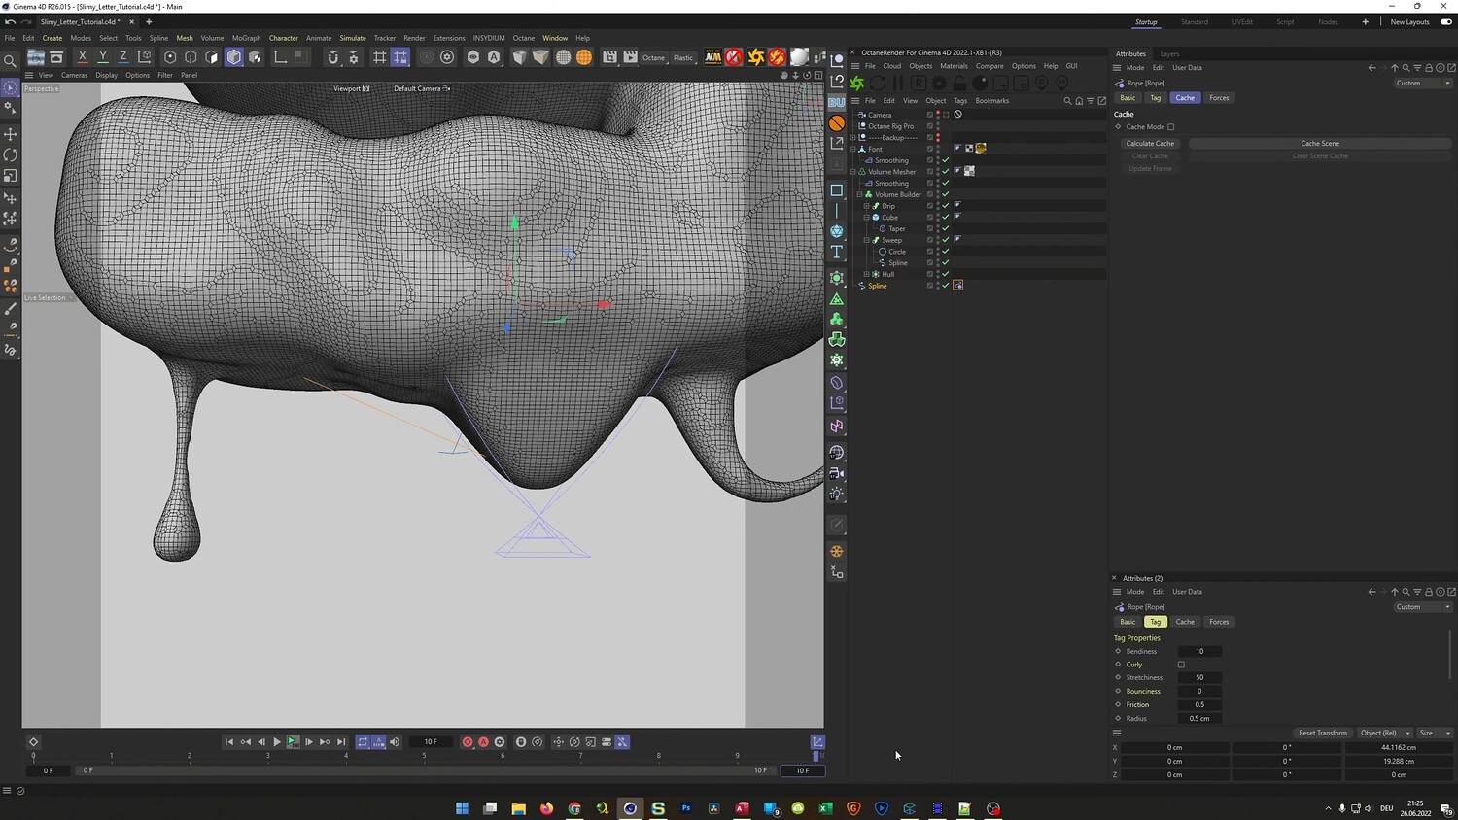Select the Move tool in left toolbar
1458x820 pixels.
coord(11,134)
